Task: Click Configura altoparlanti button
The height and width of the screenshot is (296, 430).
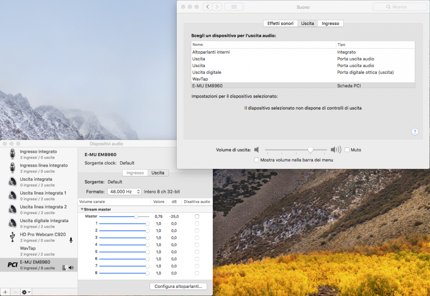Action: 178,286
